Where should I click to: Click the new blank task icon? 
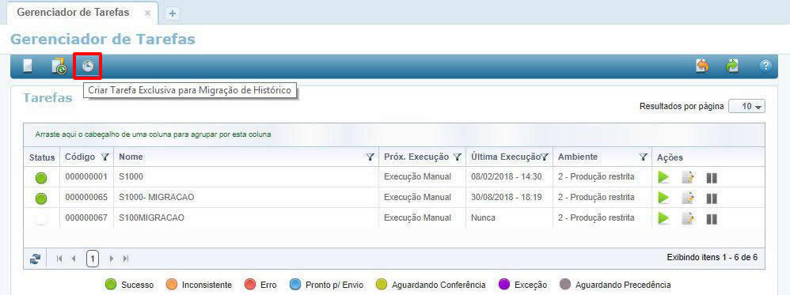pyautogui.click(x=28, y=66)
